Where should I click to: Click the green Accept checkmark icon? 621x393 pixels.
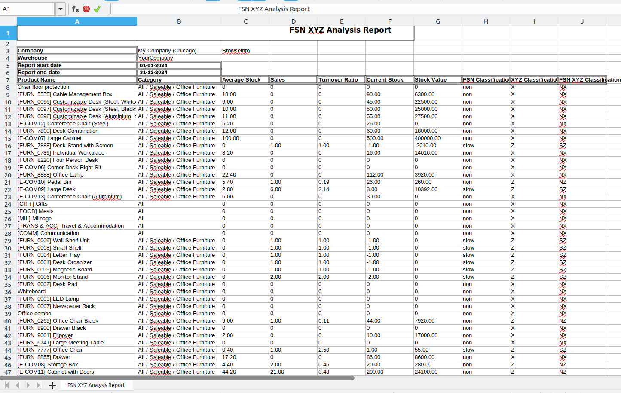(x=97, y=9)
